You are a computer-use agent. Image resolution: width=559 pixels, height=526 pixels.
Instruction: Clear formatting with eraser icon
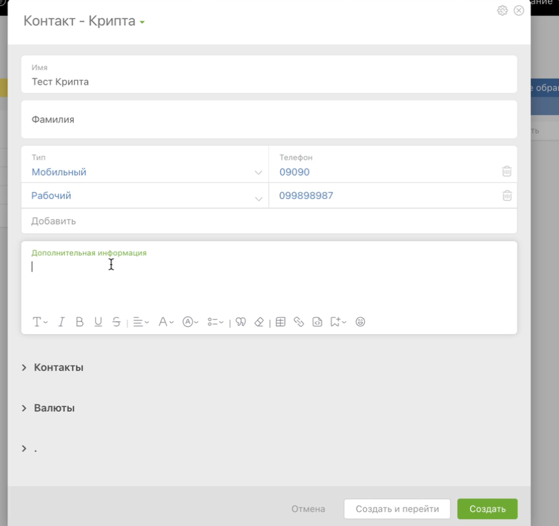pyautogui.click(x=259, y=322)
